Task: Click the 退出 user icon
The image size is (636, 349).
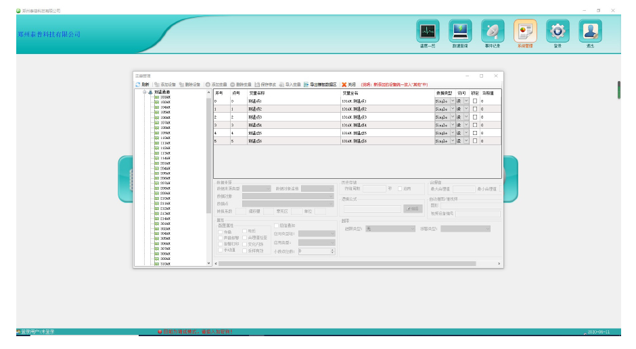Action: pos(590,31)
